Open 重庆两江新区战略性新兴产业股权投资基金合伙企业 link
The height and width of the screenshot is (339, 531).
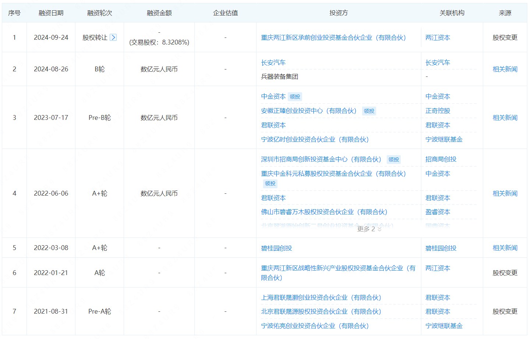coord(338,273)
